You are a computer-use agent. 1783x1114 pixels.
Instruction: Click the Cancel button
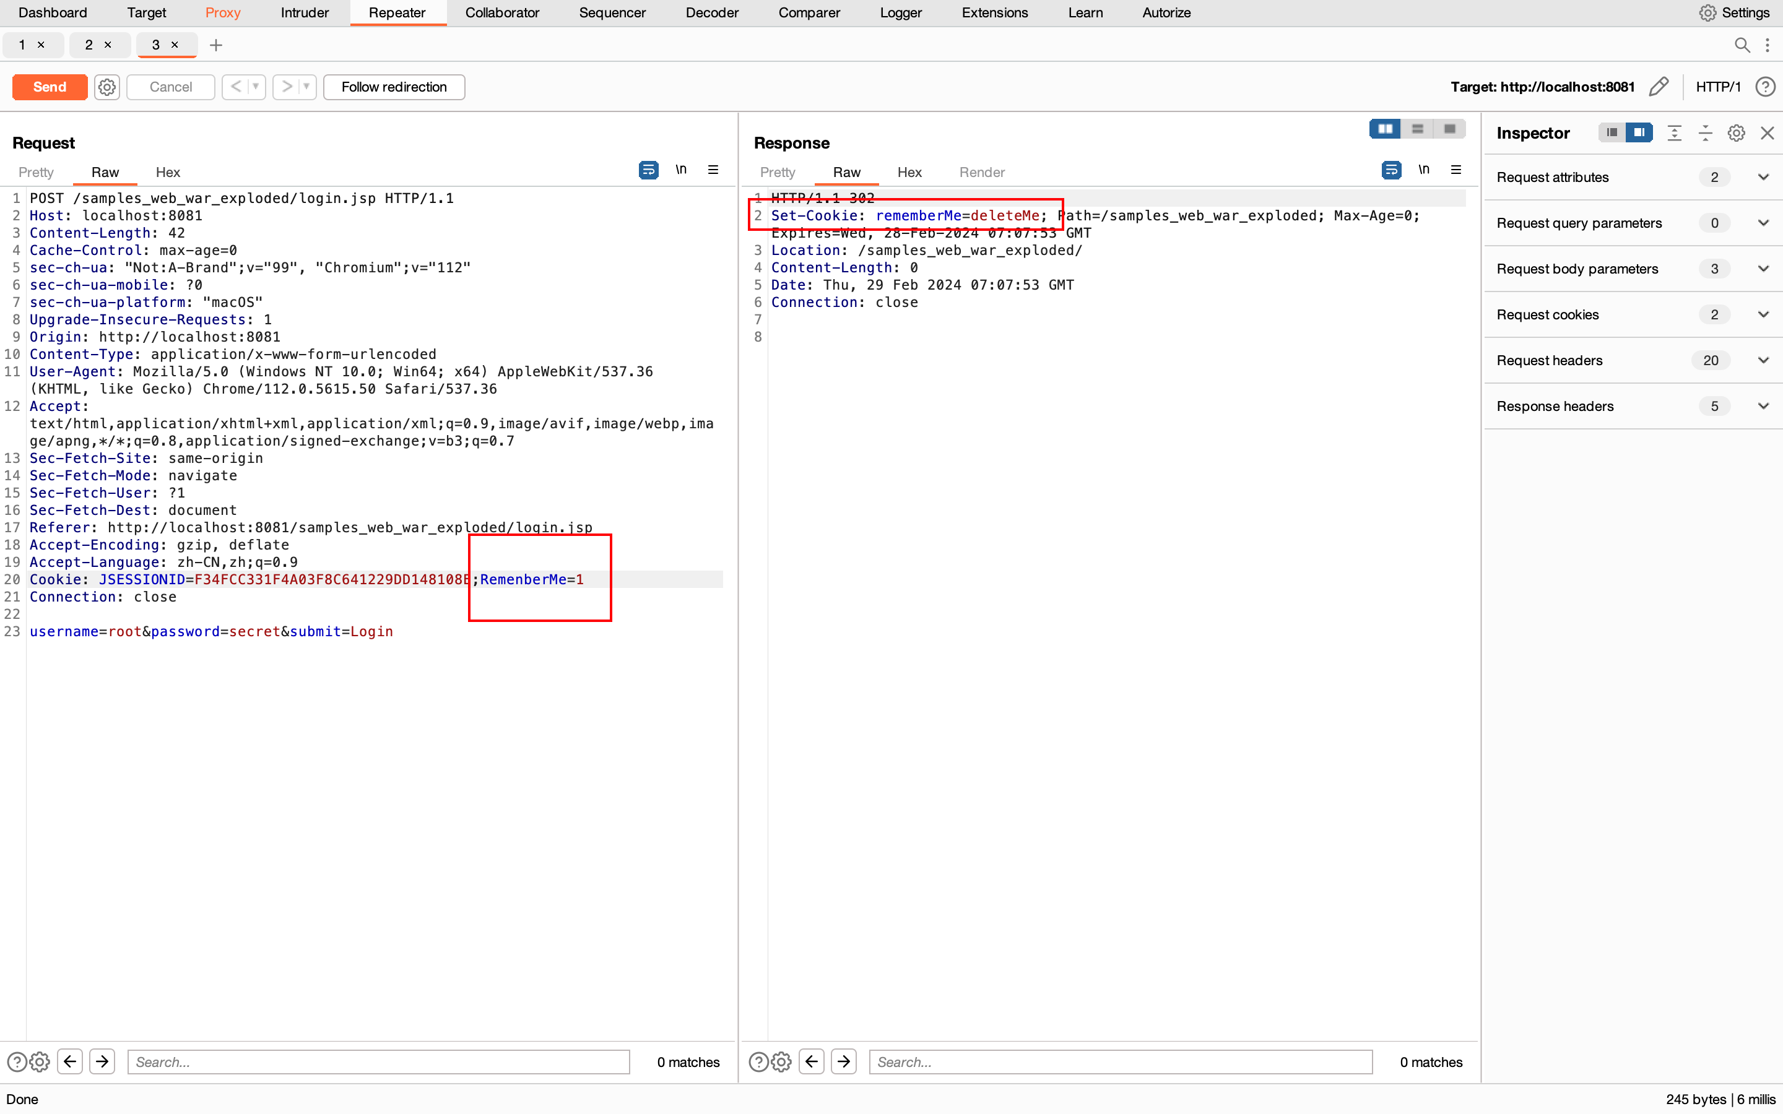(x=170, y=87)
